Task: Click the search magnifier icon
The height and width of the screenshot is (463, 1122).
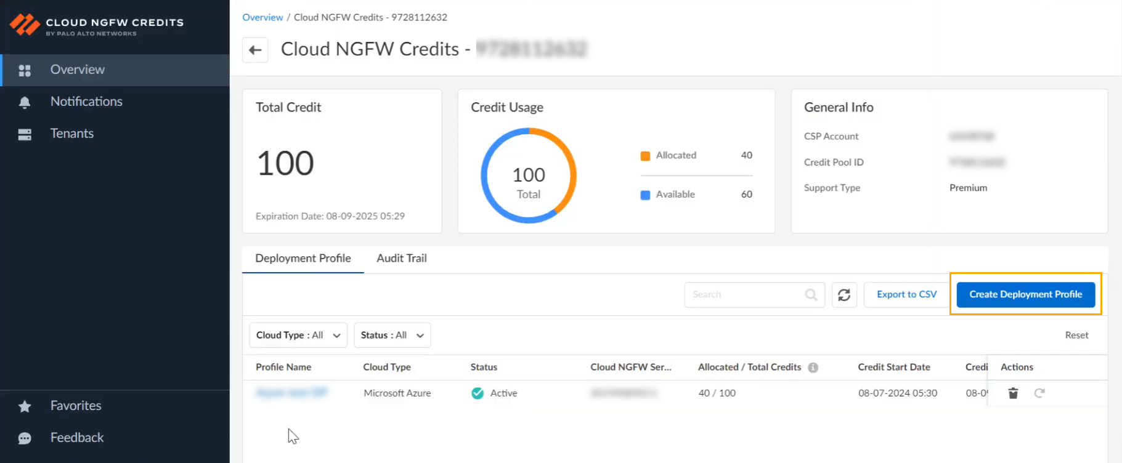Action: [x=811, y=295]
